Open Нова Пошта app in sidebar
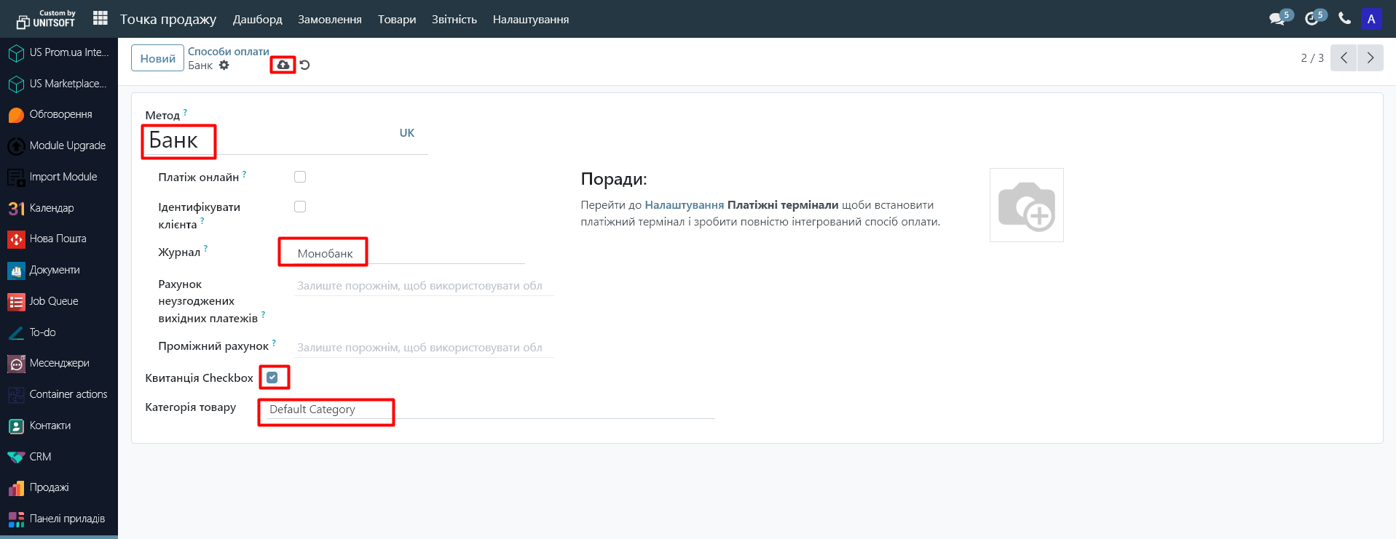1396x539 pixels. tap(58, 239)
